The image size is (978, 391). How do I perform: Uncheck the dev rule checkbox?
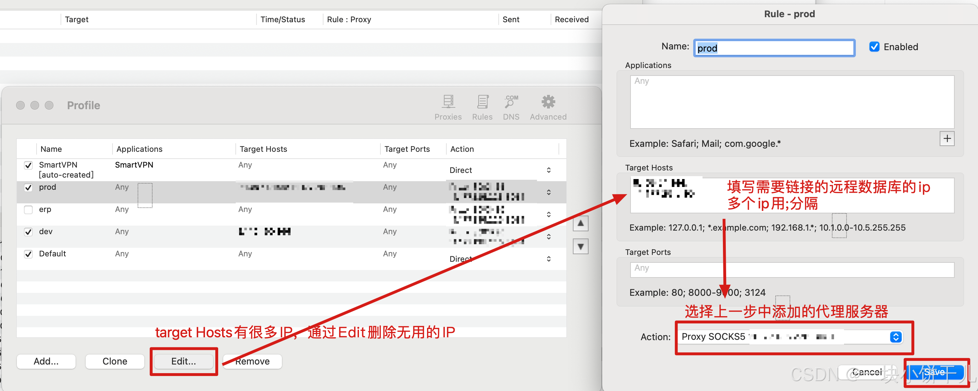pos(28,232)
